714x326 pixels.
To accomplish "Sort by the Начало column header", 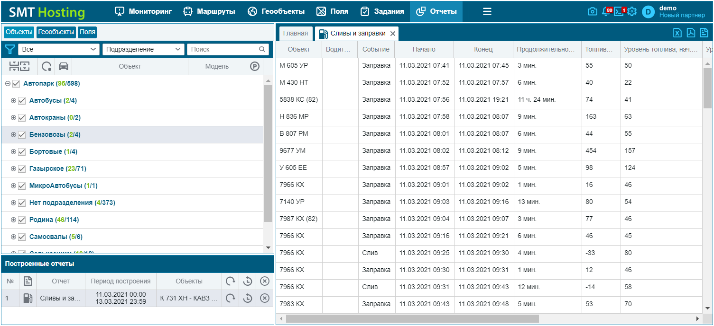I will click(424, 50).
